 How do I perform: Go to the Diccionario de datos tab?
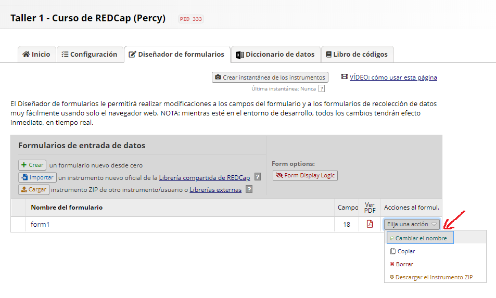click(275, 55)
